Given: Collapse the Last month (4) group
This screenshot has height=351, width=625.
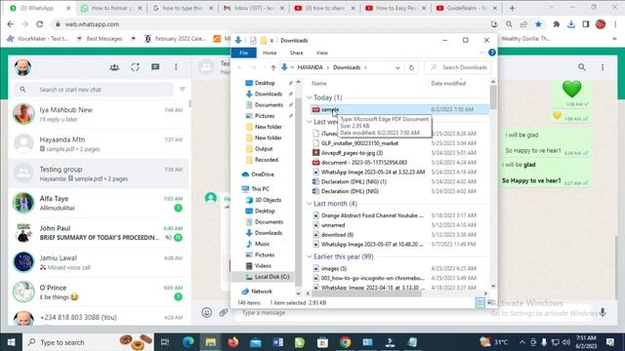Looking at the screenshot, I should [x=310, y=204].
